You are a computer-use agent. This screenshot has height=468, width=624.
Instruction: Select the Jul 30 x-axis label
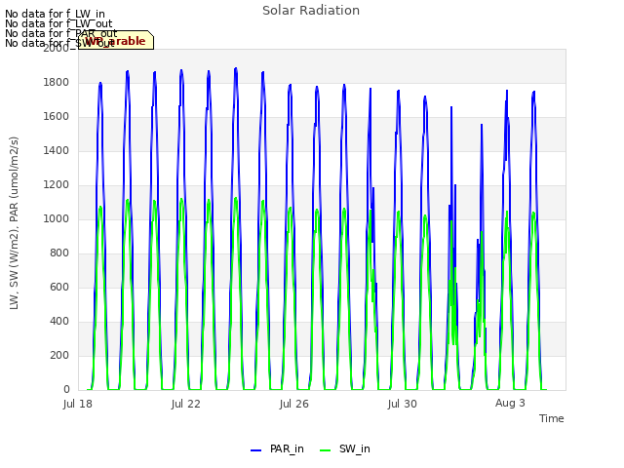(x=403, y=404)
